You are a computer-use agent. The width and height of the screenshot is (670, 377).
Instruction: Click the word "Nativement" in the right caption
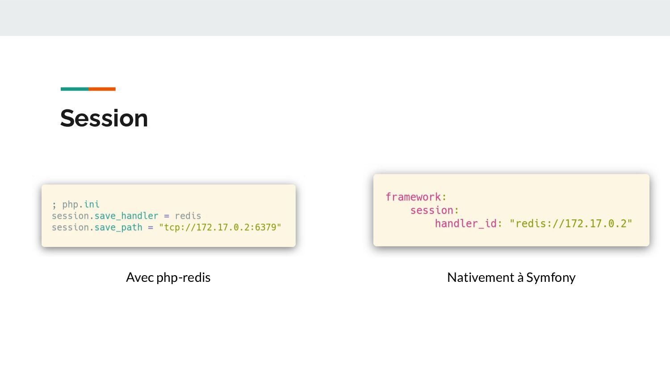click(481, 277)
